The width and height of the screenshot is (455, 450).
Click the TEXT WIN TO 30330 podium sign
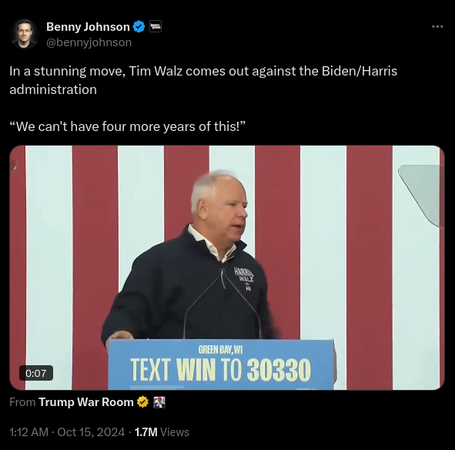pos(220,370)
